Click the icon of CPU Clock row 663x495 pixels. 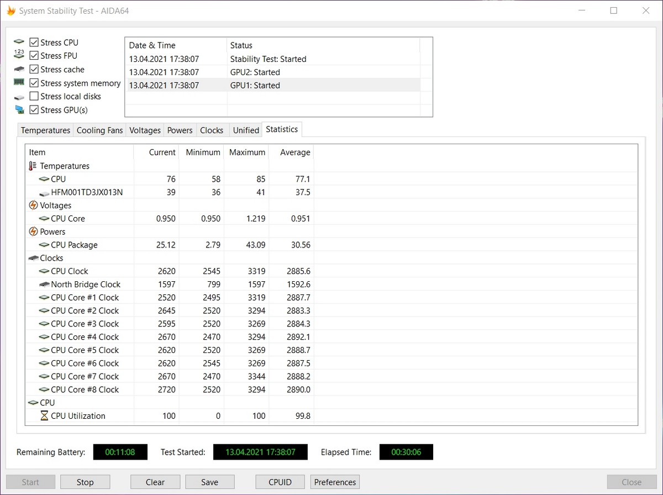pyautogui.click(x=44, y=271)
